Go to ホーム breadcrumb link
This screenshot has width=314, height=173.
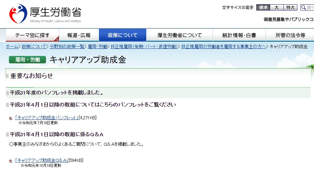pos(12,47)
